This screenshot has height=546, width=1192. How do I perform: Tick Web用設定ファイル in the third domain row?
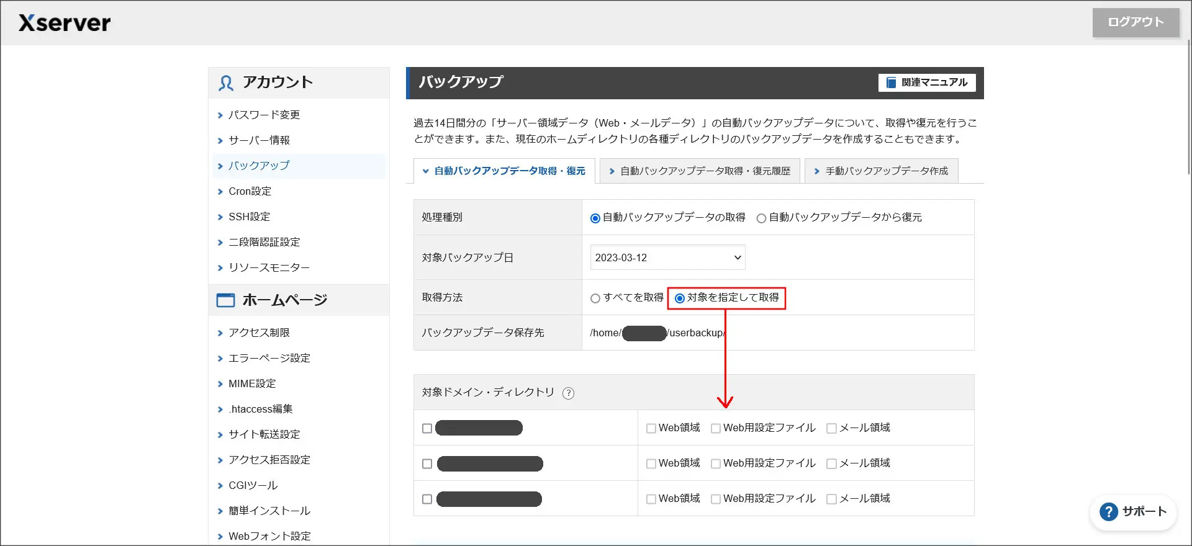(x=716, y=499)
